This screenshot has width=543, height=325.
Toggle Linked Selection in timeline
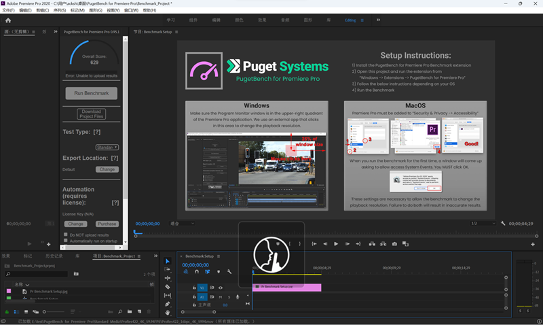point(208,272)
